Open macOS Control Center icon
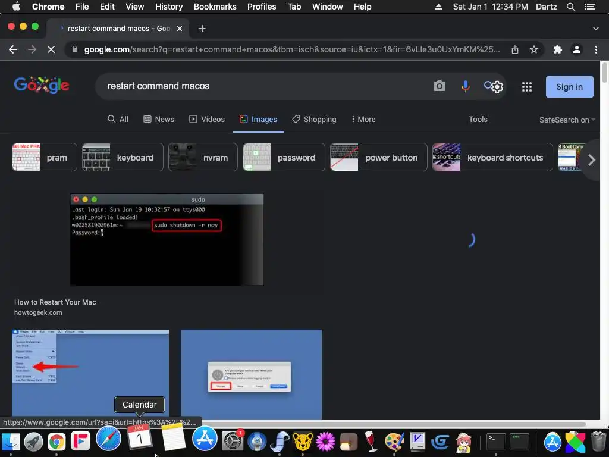 (x=589, y=7)
